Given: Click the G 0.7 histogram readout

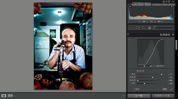Looking at the screenshot, I should (x=150, y=22).
